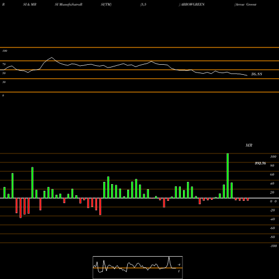Click the RSI 70 axis label
The width and height of the screenshot is (279, 279).
(4, 64)
